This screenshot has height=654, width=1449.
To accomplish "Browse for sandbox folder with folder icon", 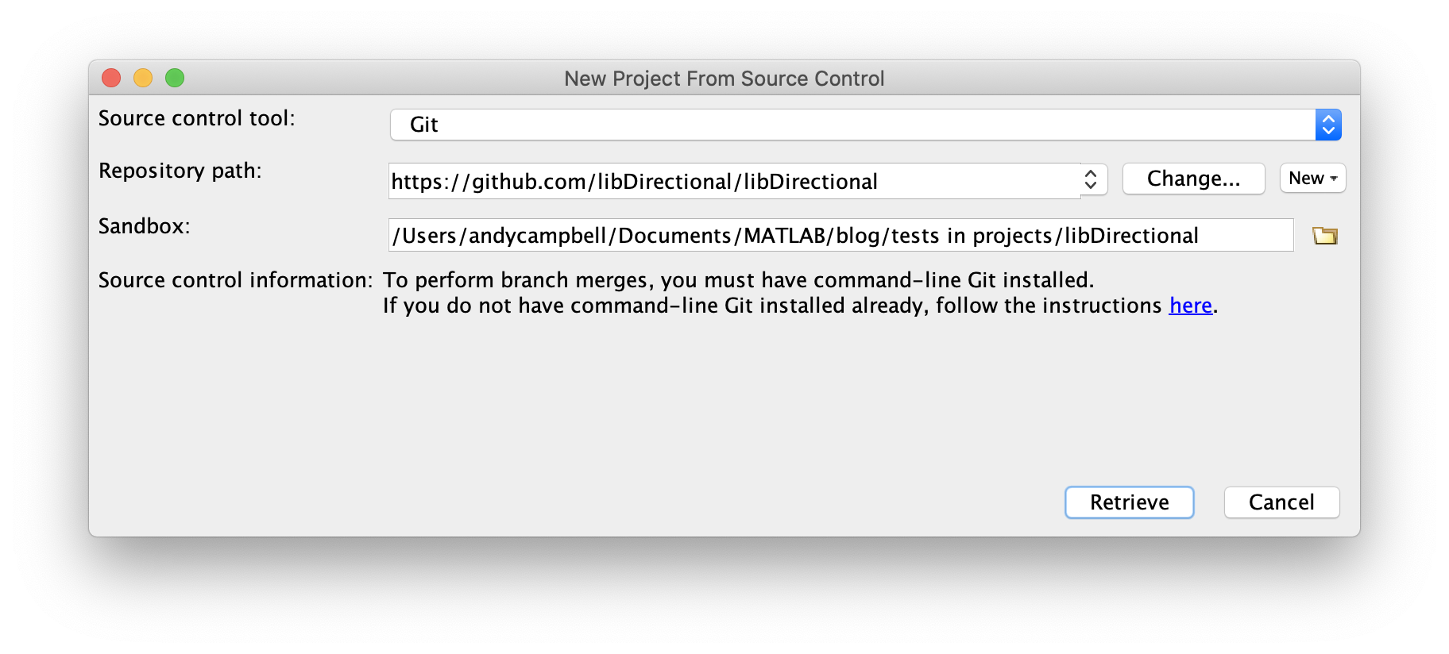I will (1324, 236).
